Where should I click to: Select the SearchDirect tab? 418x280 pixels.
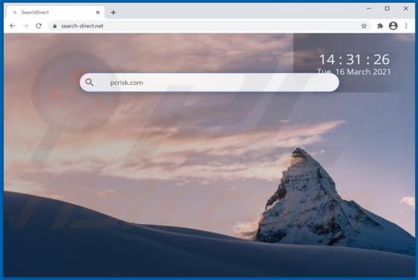click(55, 12)
